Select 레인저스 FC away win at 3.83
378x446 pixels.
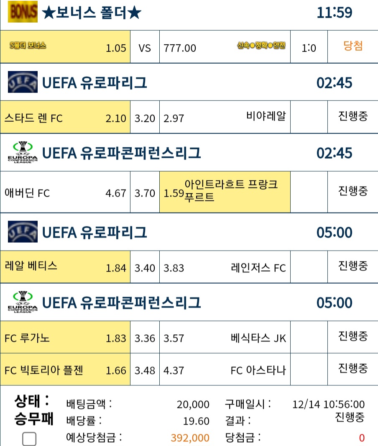tap(225, 267)
